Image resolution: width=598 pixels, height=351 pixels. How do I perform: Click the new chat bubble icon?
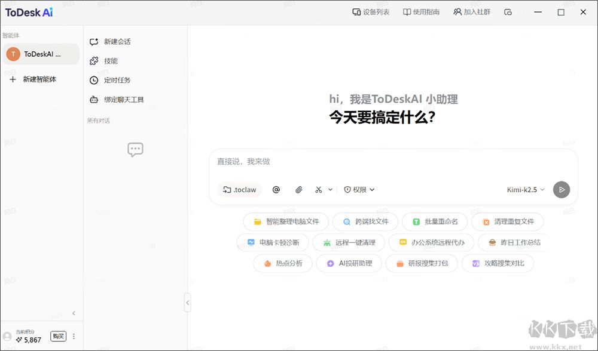[x=94, y=42]
